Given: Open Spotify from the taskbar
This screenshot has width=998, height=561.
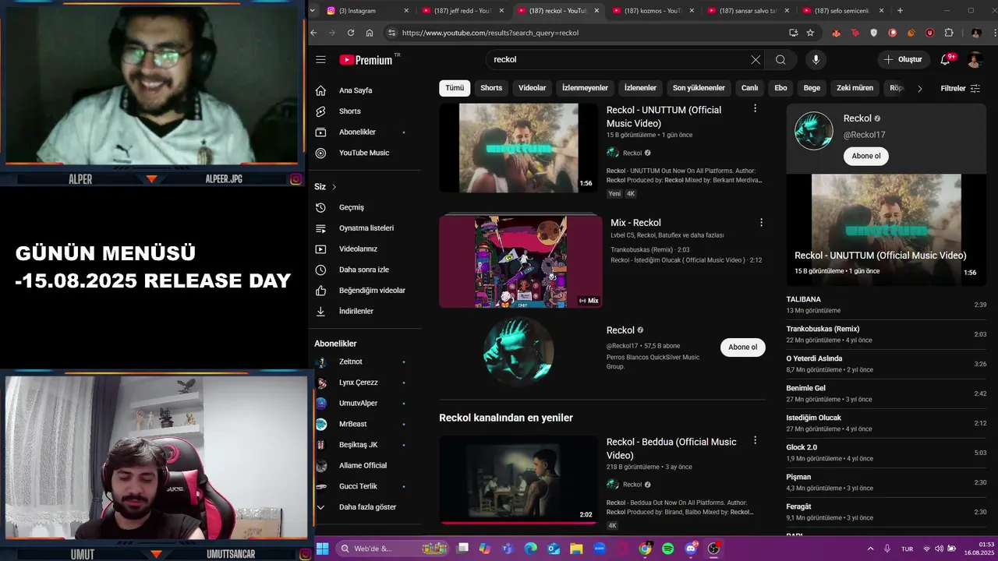Looking at the screenshot, I should [x=668, y=549].
